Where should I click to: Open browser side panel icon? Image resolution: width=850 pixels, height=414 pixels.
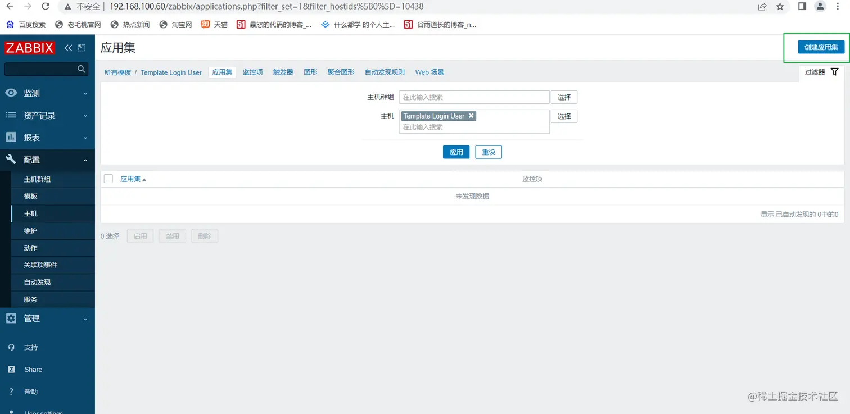(x=802, y=6)
